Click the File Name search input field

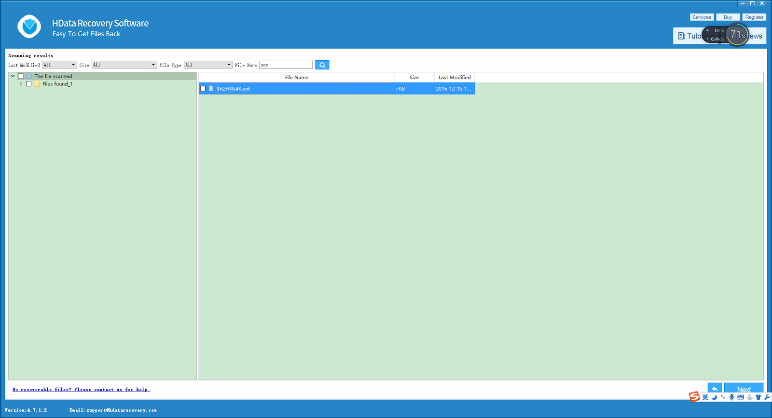(286, 65)
